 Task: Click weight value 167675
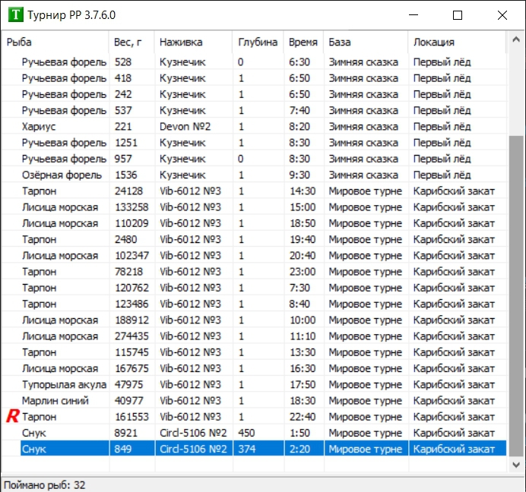pos(131,368)
